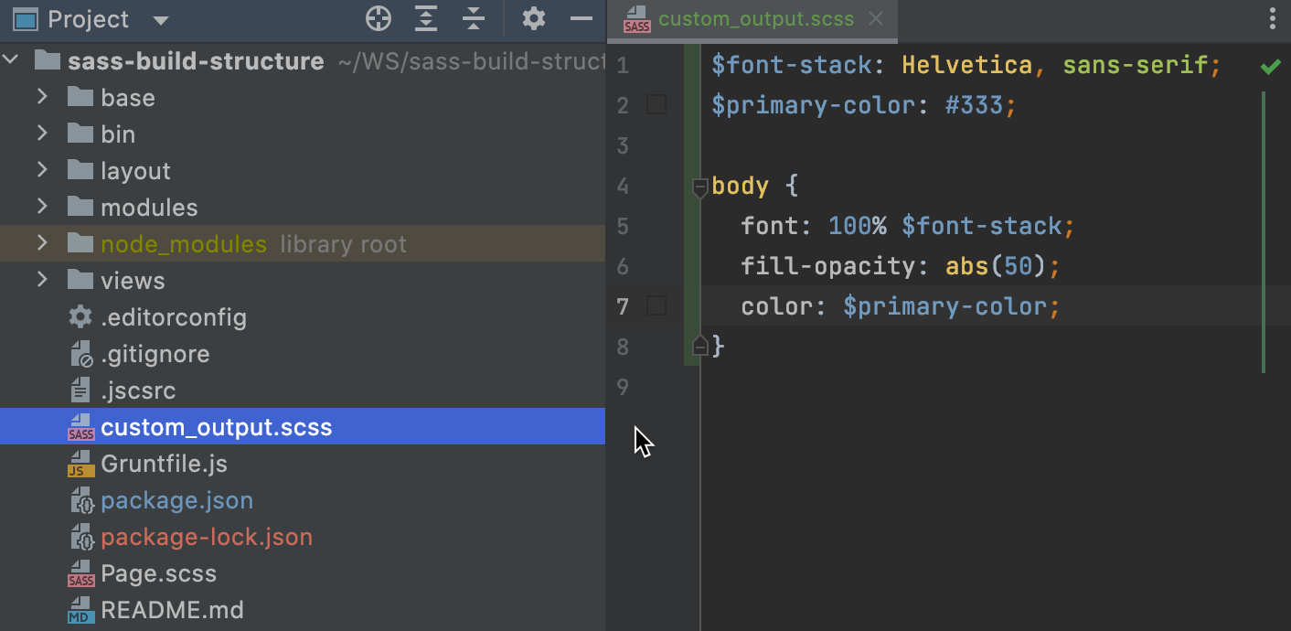
Task: Toggle the gutter checkbox on line 2
Action: [x=656, y=105]
